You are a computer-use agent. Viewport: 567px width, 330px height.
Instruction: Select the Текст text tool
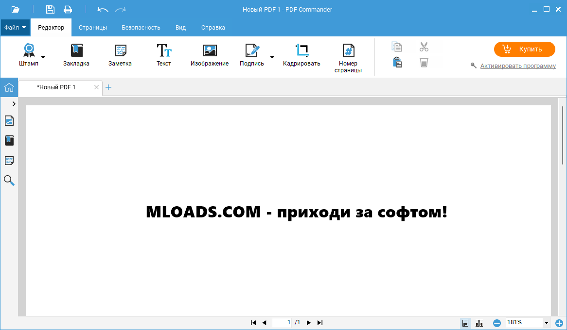coord(164,55)
